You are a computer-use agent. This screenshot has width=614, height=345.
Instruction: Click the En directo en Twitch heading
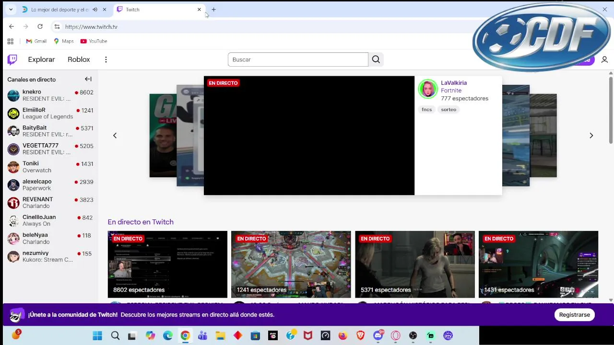[x=141, y=222]
